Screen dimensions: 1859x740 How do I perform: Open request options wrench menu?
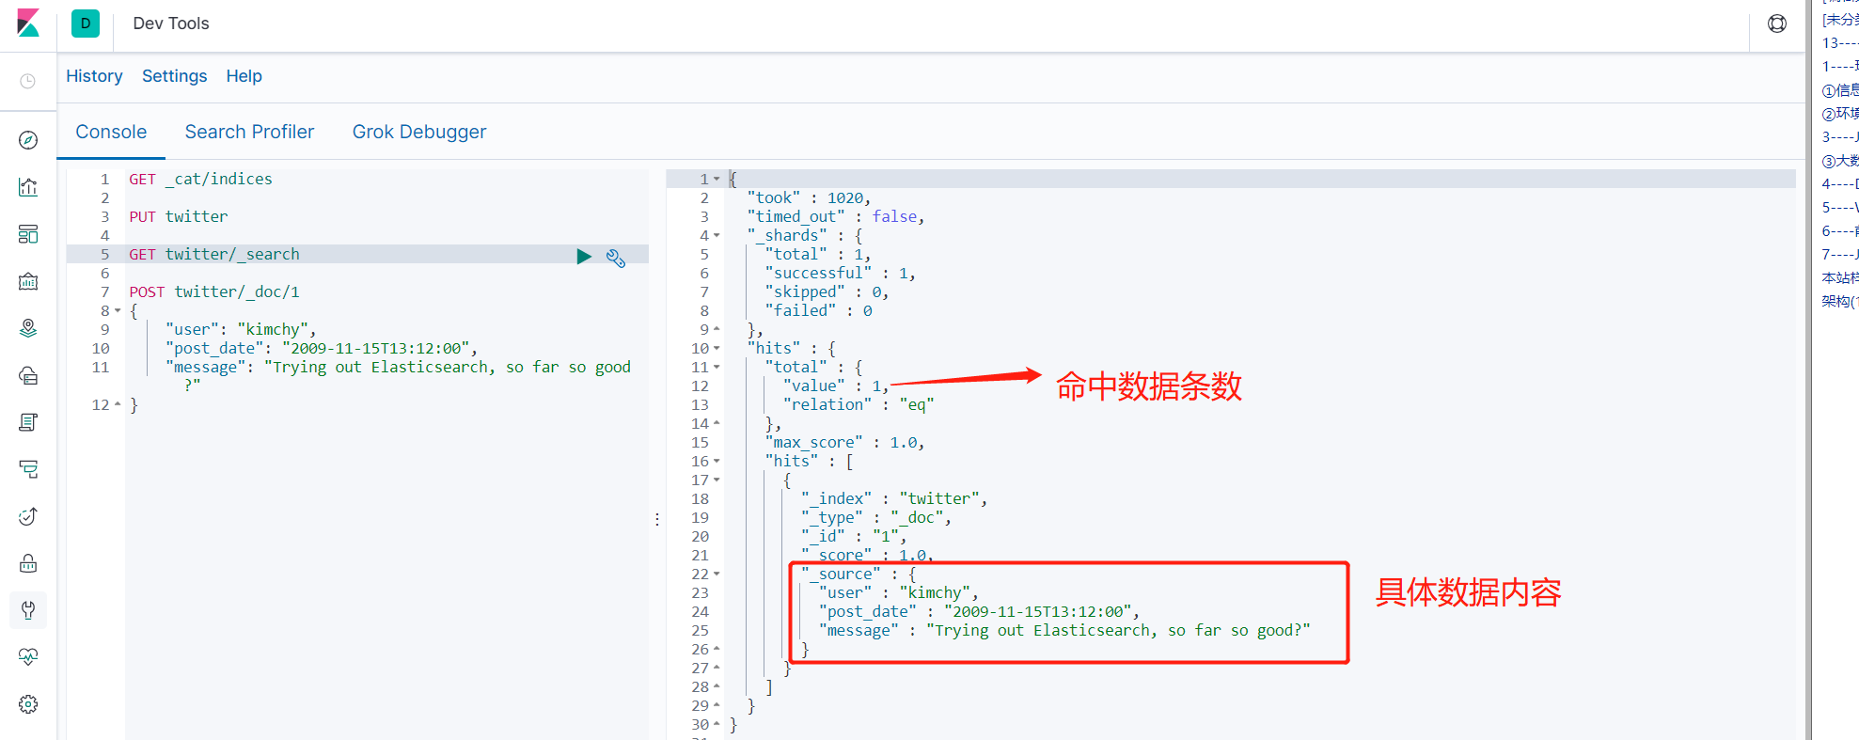(x=616, y=258)
